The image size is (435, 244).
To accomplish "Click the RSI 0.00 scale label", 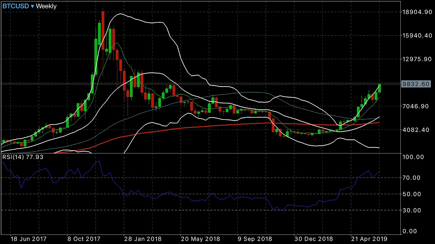I will coord(410,231).
